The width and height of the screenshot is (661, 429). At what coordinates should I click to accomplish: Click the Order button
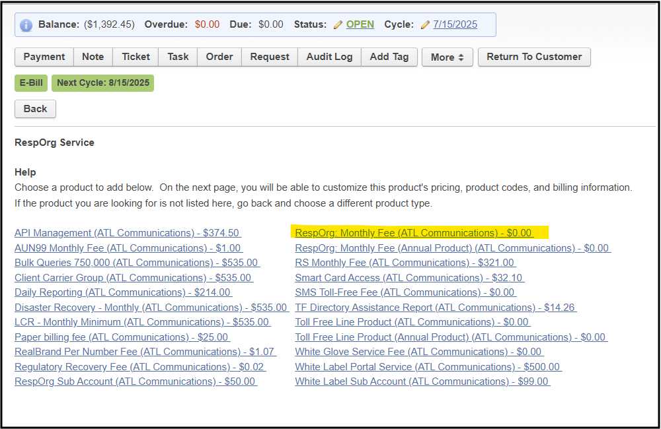[x=219, y=57]
